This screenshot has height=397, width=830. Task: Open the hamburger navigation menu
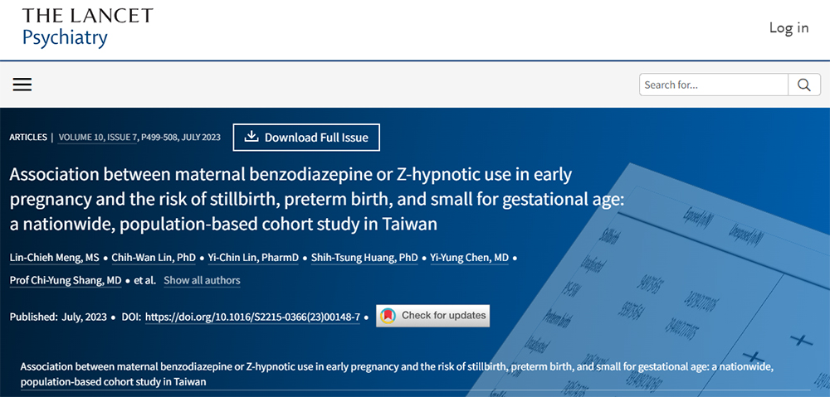pos(22,85)
